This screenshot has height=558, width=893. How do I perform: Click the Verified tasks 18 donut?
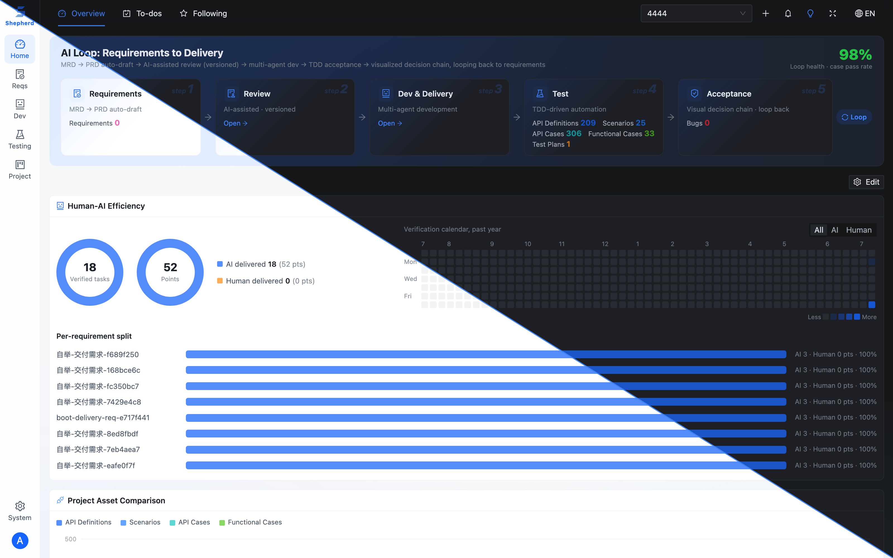pyautogui.click(x=90, y=272)
